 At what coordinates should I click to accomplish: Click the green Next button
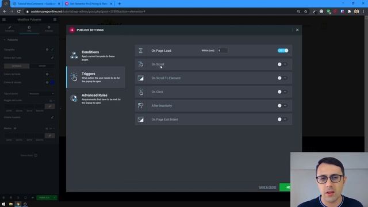pyautogui.click(x=285, y=187)
